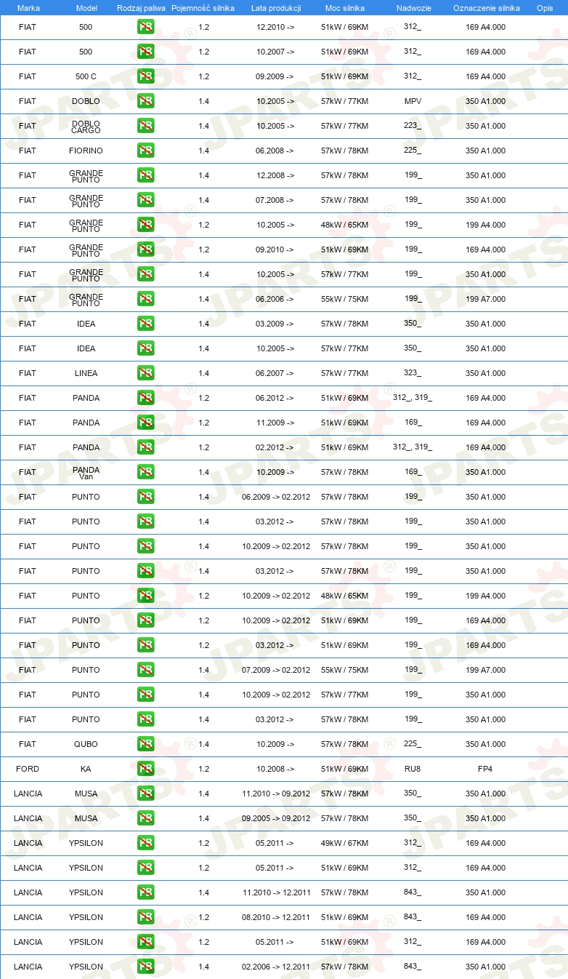The height and width of the screenshot is (979, 568).
Task: Click fuel icon for MUSA 09.2005 -> 09.2012
Action: point(145,818)
